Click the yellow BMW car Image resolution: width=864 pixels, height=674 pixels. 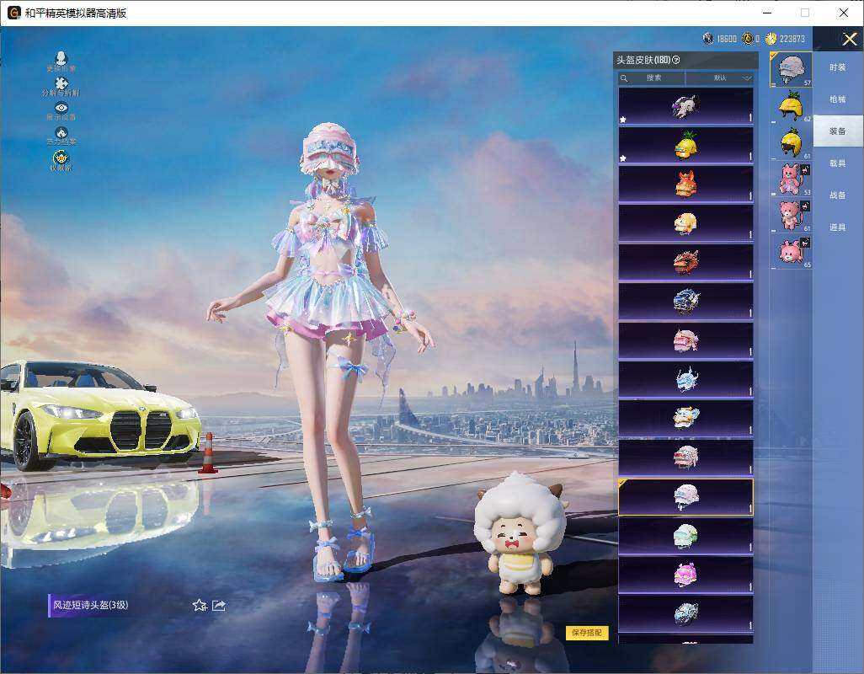[x=99, y=415]
